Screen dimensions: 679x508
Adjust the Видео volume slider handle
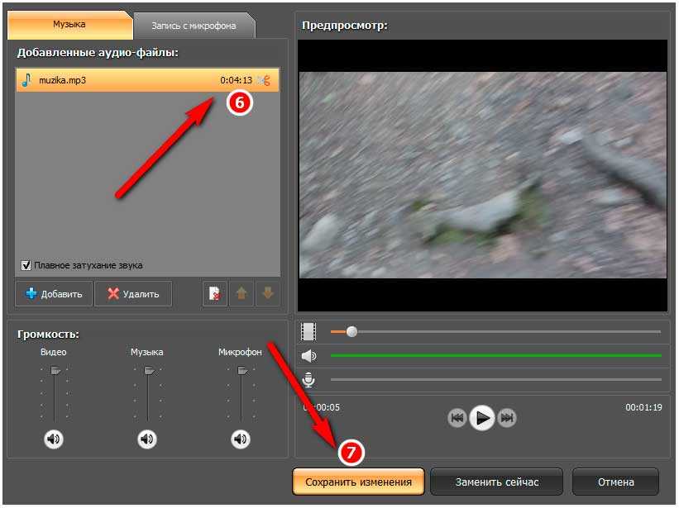coord(55,371)
